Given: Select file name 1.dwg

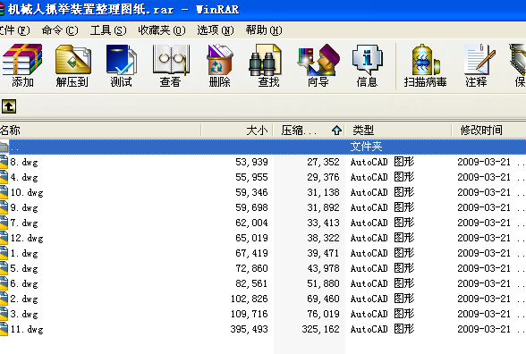Looking at the screenshot, I should point(24,254).
